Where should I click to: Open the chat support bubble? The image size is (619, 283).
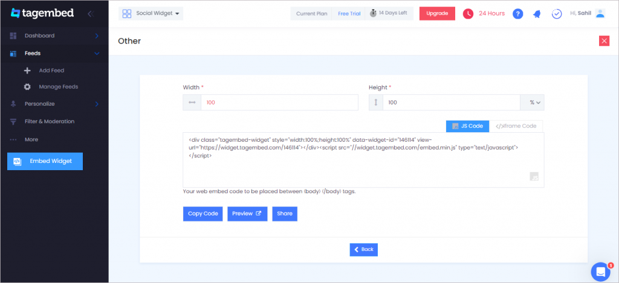(x=601, y=272)
